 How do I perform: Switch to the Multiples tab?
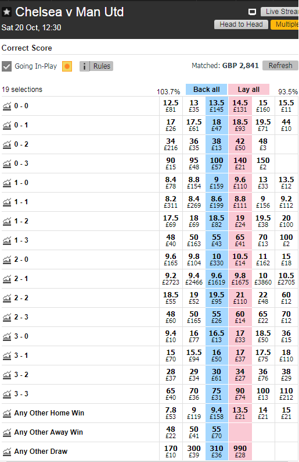284,24
